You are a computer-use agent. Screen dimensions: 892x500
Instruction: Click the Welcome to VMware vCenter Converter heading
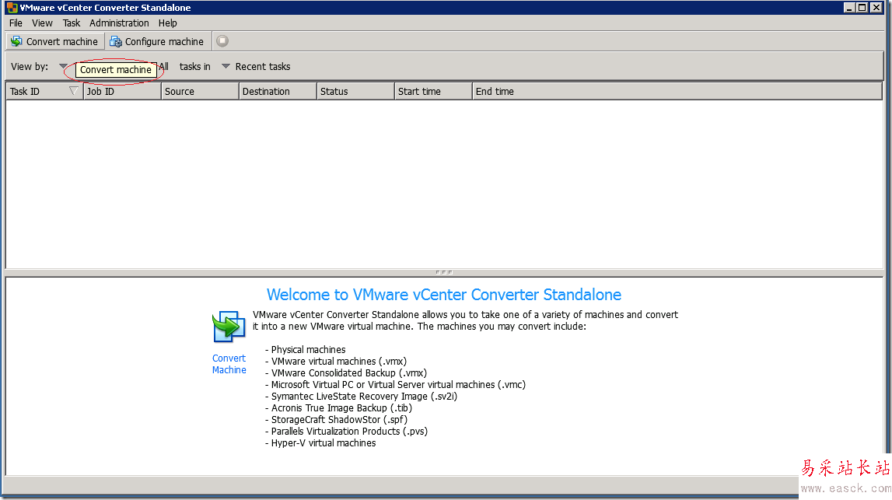(x=444, y=295)
